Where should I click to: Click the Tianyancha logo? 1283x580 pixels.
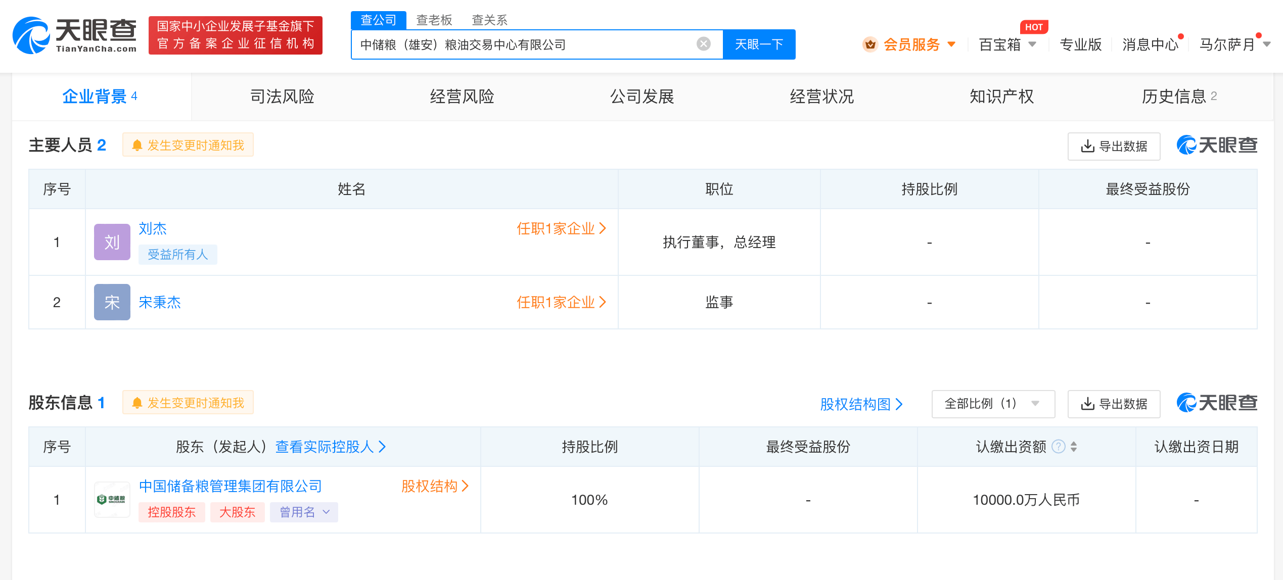pyautogui.click(x=75, y=35)
